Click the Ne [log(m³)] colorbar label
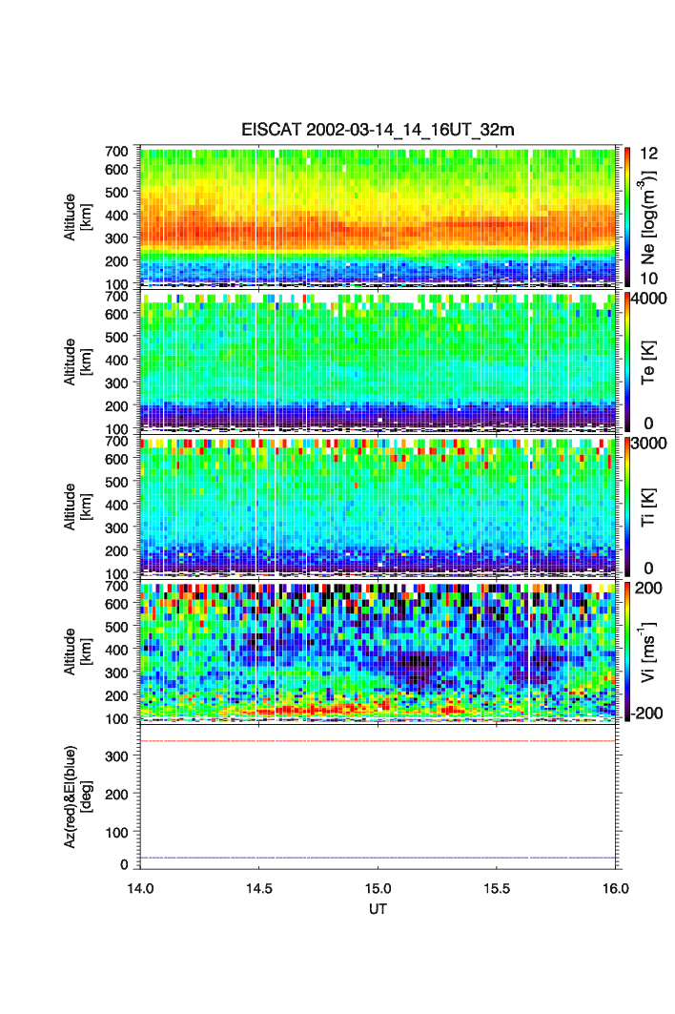The image size is (675, 1014). click(x=650, y=218)
